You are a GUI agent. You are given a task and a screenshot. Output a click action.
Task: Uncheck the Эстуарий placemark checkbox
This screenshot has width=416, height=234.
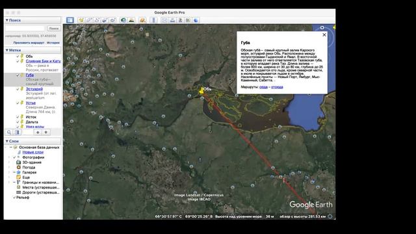[x=18, y=89]
